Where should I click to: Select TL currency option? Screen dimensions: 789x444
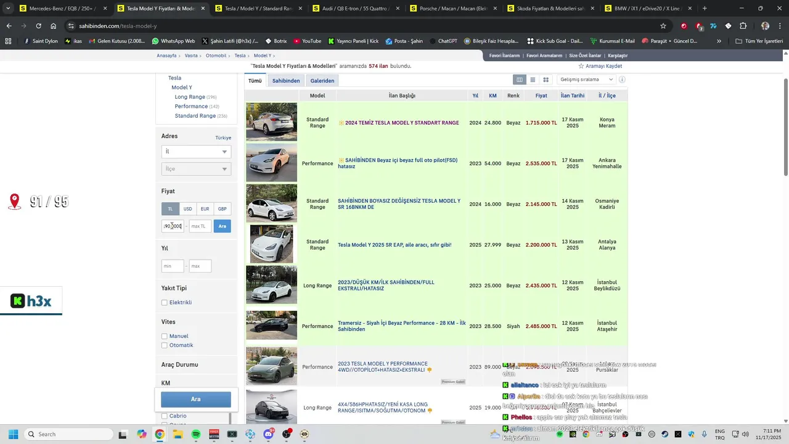point(170,209)
